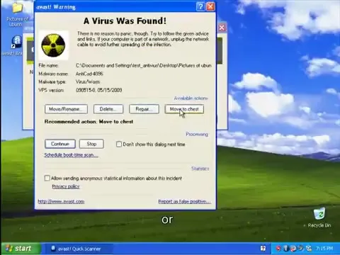Choose the Repair action button
This screenshot has height=255, width=340.
click(x=144, y=109)
